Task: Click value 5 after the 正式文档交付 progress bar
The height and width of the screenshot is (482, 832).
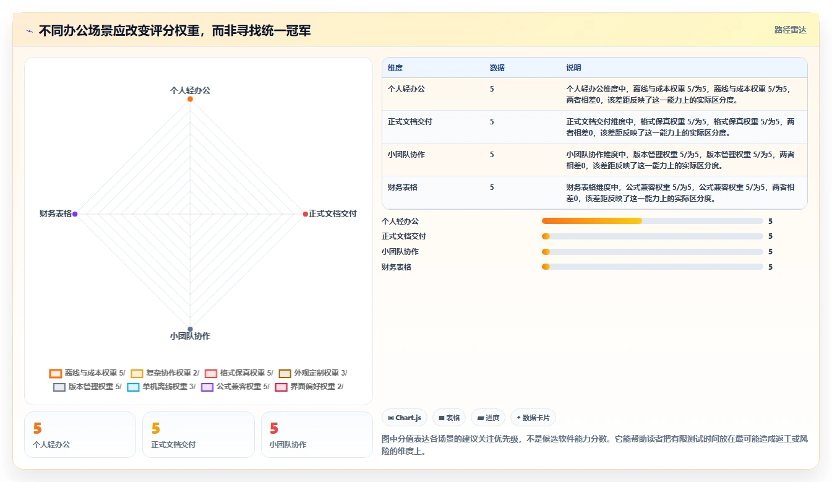Action: coord(770,236)
